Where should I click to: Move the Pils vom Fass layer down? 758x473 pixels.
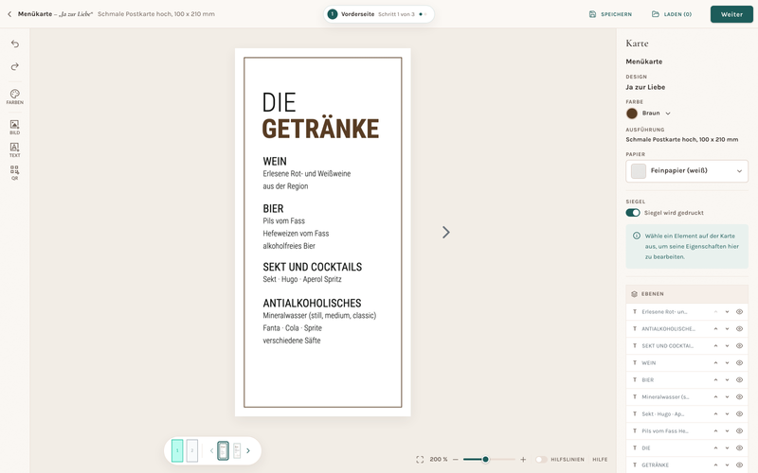pyautogui.click(x=727, y=431)
